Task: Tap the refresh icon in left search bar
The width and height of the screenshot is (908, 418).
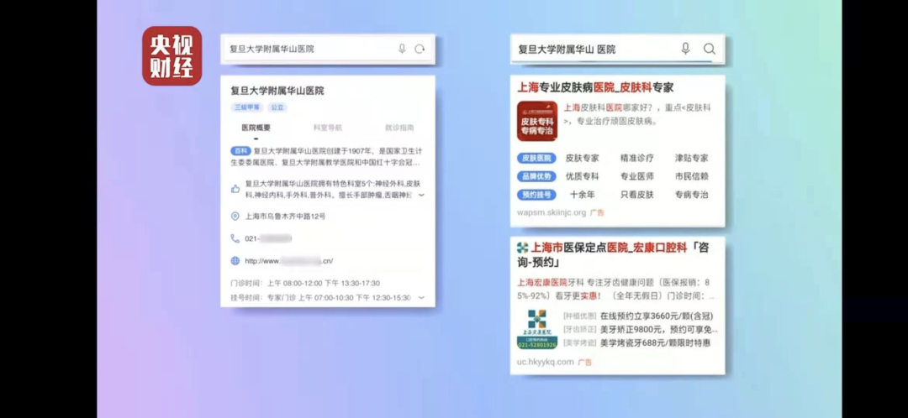Action: 420,50
